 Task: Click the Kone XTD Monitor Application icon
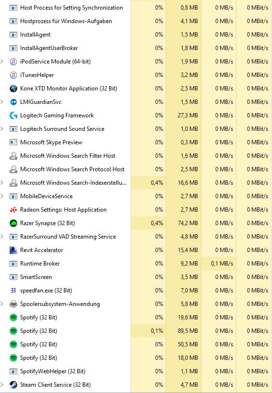point(13,89)
